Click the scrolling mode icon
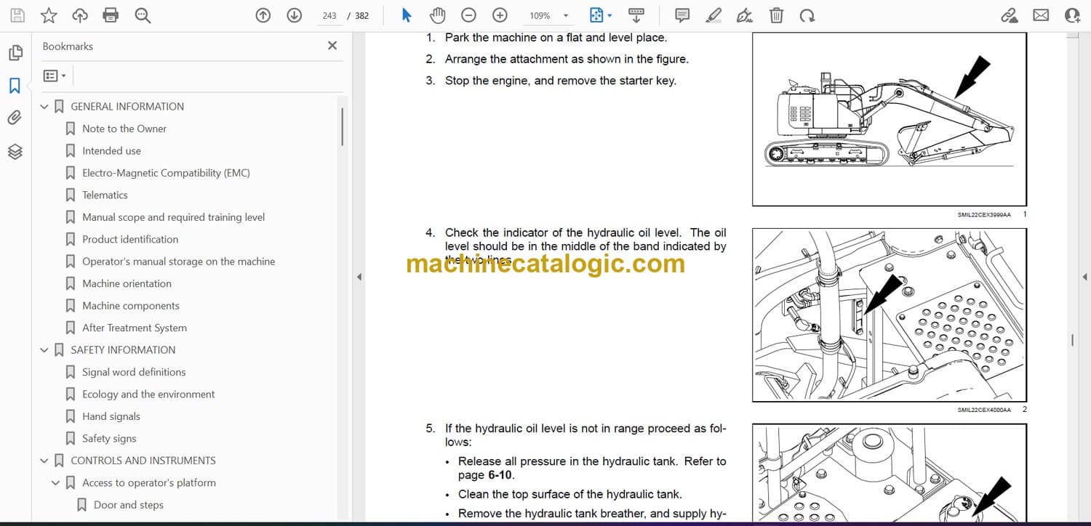This screenshot has width=1091, height=526. tap(636, 15)
